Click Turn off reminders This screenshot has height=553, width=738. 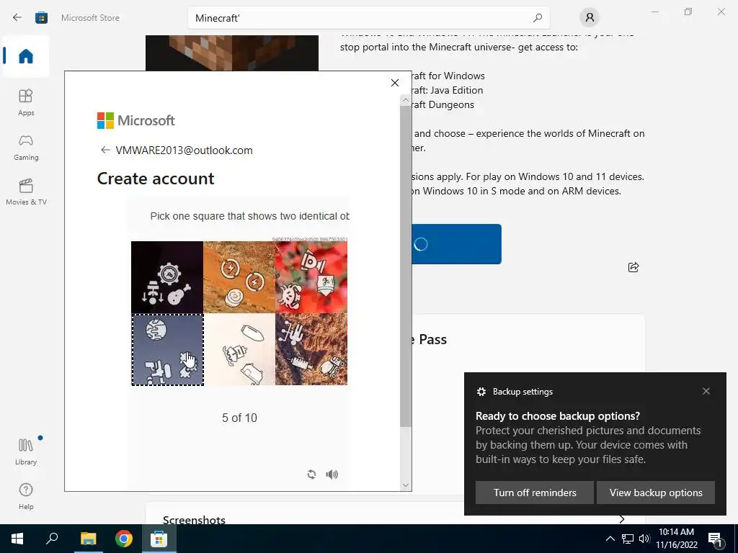click(x=535, y=493)
